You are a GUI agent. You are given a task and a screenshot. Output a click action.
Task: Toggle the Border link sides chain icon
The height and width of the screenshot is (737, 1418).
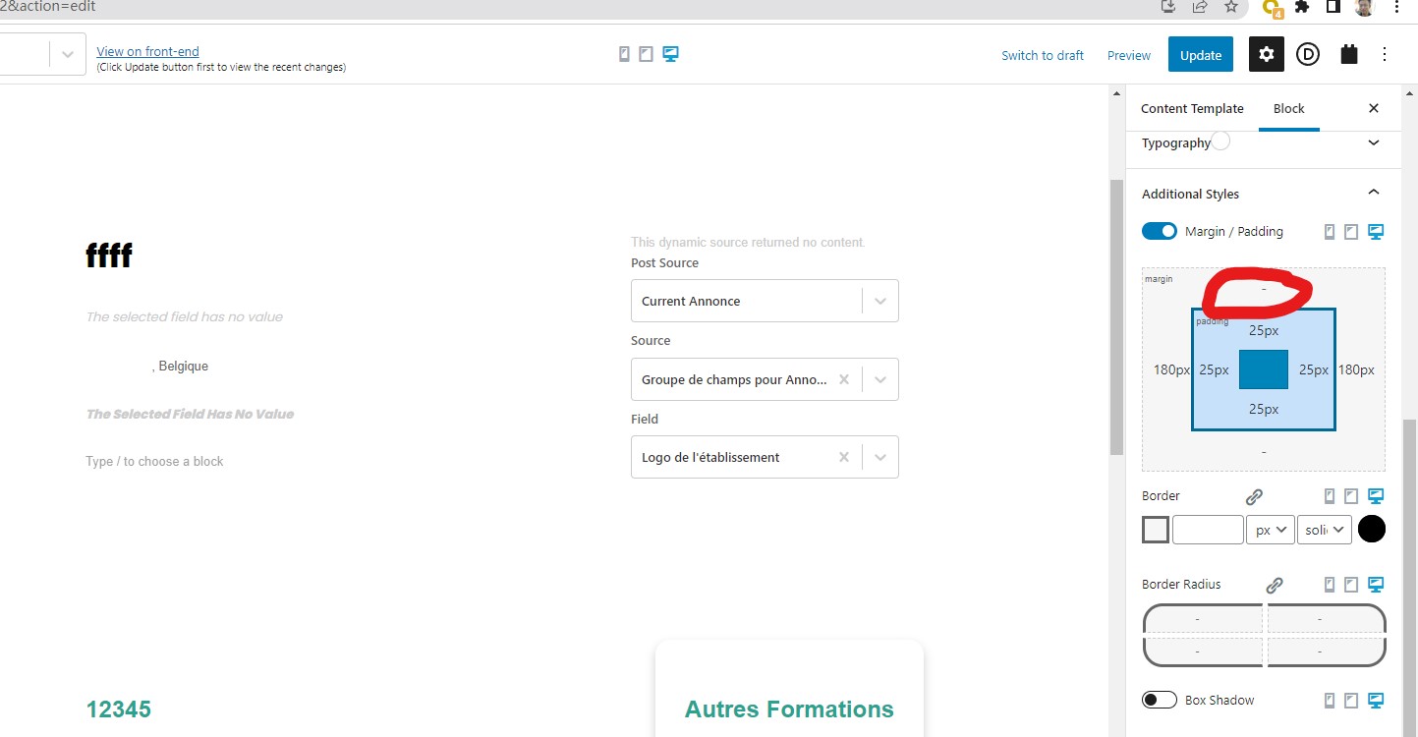1254,496
